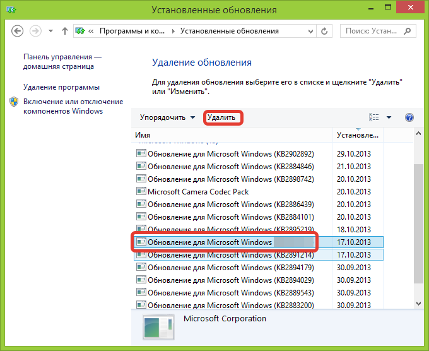Click the icon of update KB2902892
Screen dimensions: 429x351
point(141,153)
